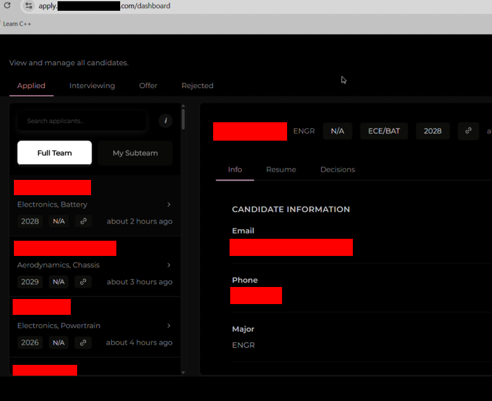The width and height of the screenshot is (492, 401).
Task: Click the 2026 year tag on Powertrain applicant
Action: tap(30, 343)
